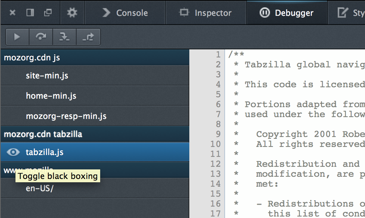Select the Debugger tab
The image size is (365, 218).
click(287, 13)
